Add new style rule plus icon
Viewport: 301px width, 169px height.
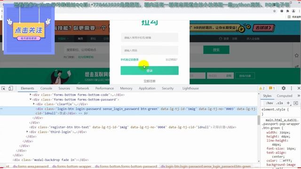(288, 103)
